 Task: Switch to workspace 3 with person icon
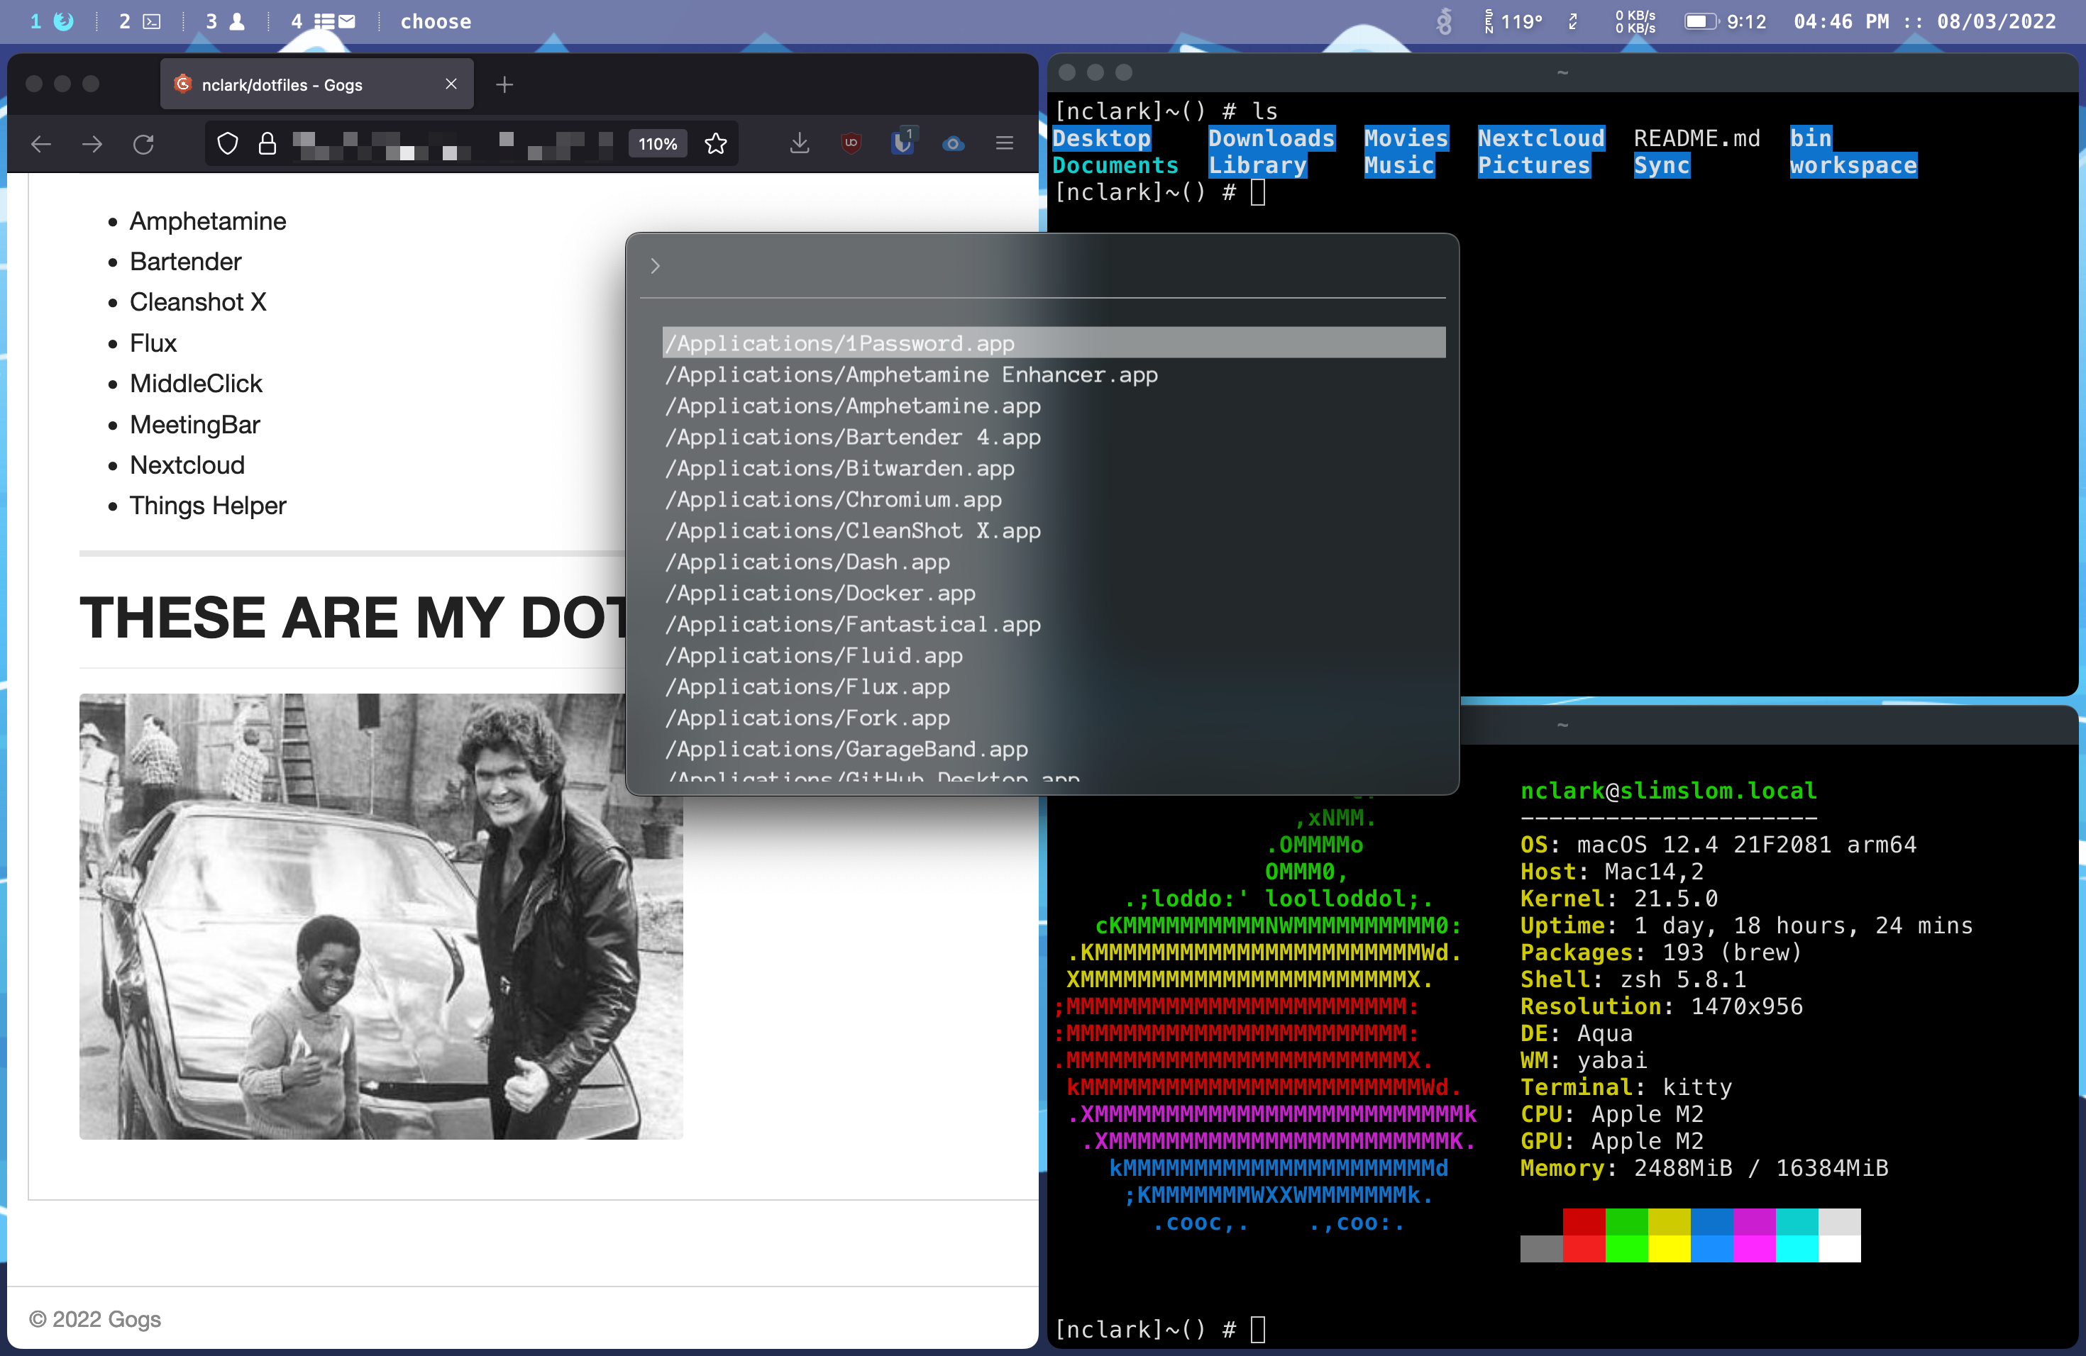(x=225, y=21)
